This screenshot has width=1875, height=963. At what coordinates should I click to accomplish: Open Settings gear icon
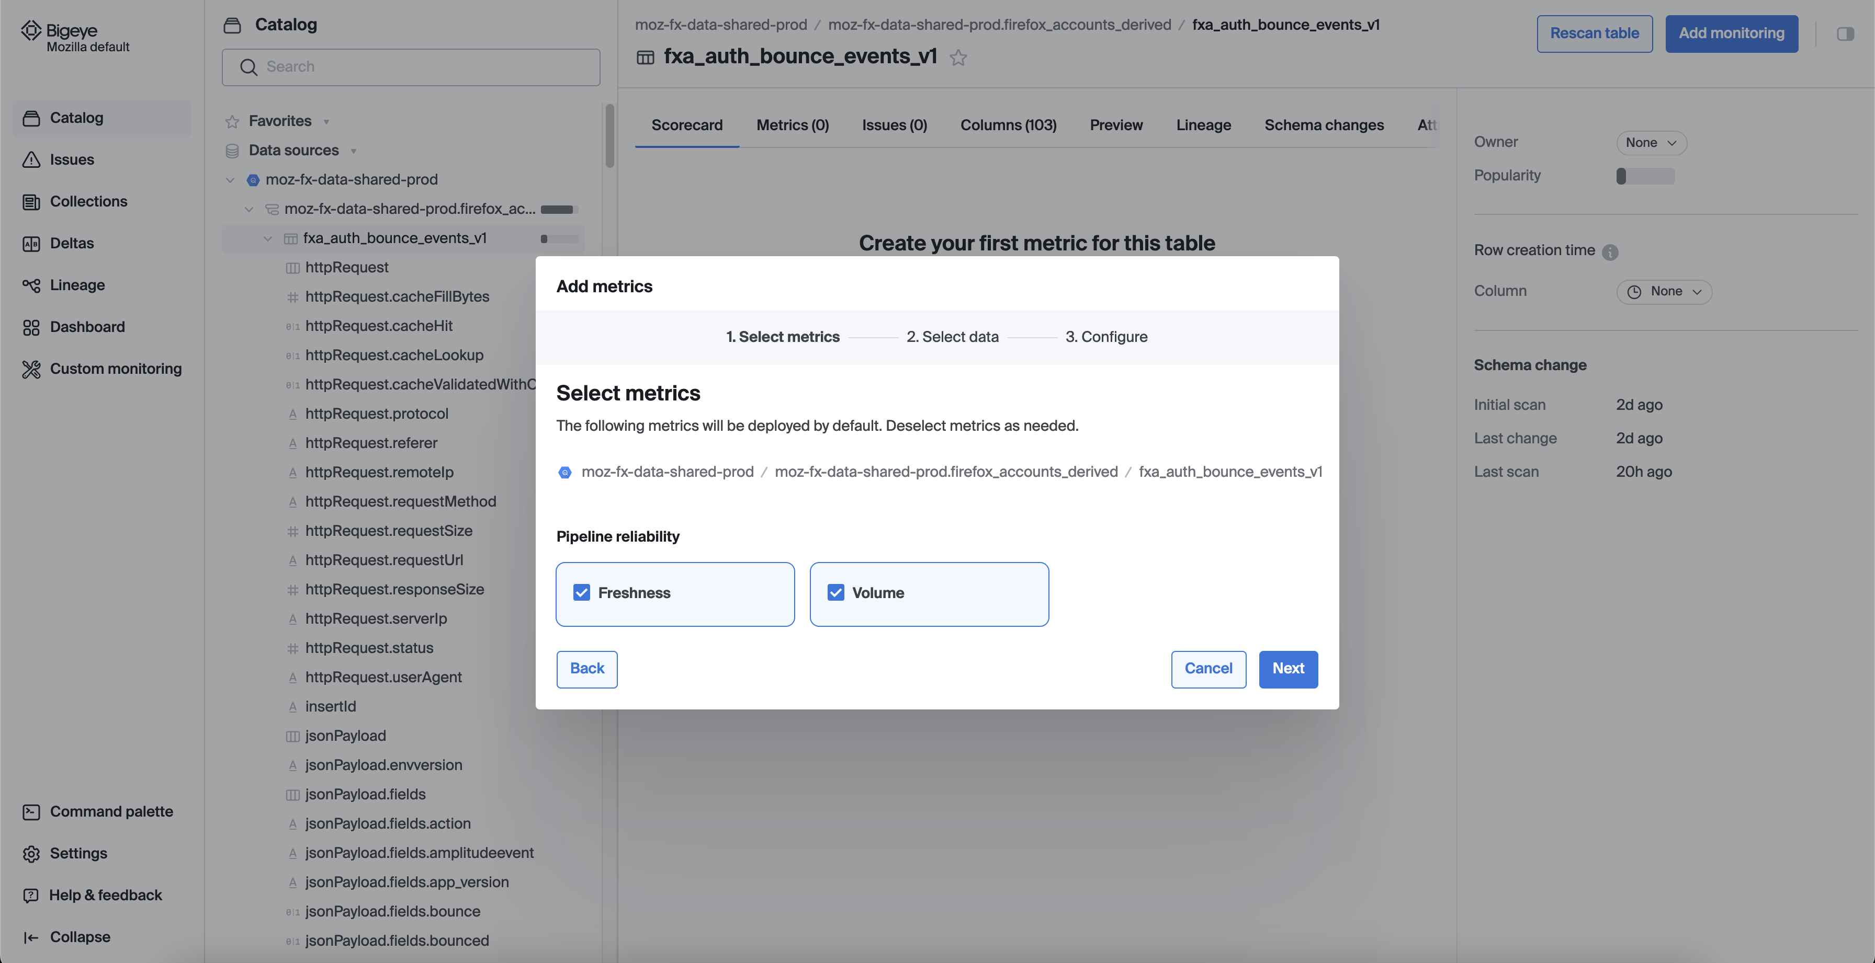30,853
